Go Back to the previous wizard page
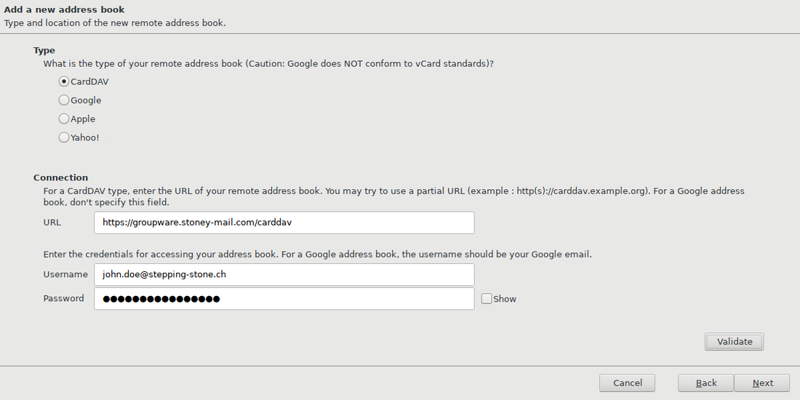This screenshot has height=400, width=800. pos(705,383)
